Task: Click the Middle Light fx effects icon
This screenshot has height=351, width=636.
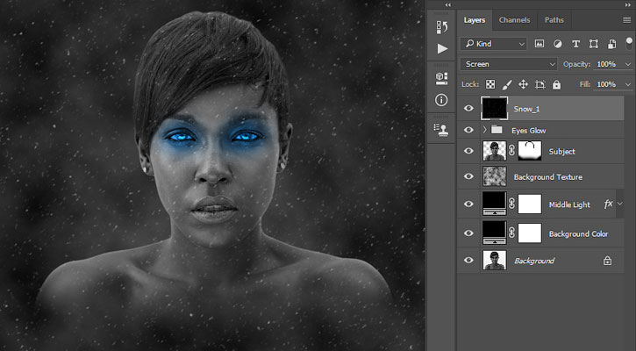Action: [x=608, y=204]
